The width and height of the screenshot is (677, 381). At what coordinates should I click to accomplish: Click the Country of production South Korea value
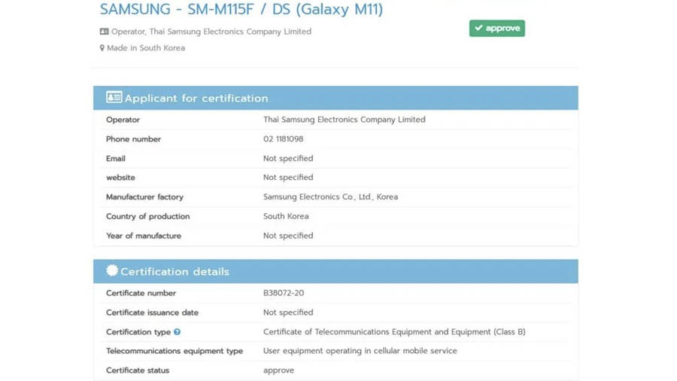click(x=286, y=216)
